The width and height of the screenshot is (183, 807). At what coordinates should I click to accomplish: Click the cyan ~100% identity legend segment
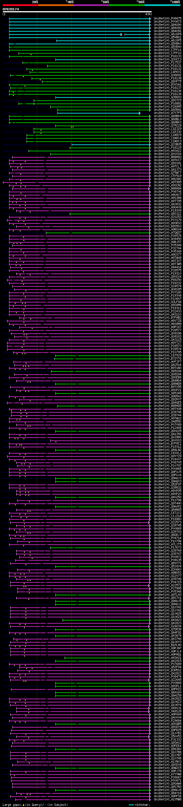(162, 5)
